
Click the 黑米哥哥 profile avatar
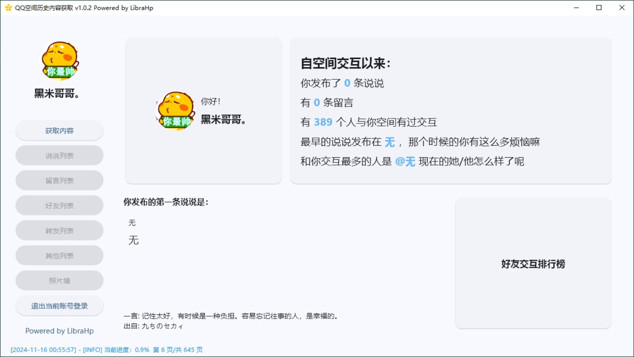pyautogui.click(x=59, y=61)
